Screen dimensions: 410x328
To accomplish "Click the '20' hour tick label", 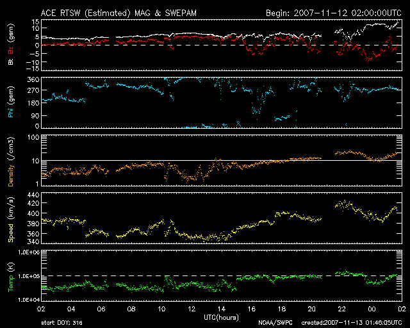I will [x=312, y=309].
